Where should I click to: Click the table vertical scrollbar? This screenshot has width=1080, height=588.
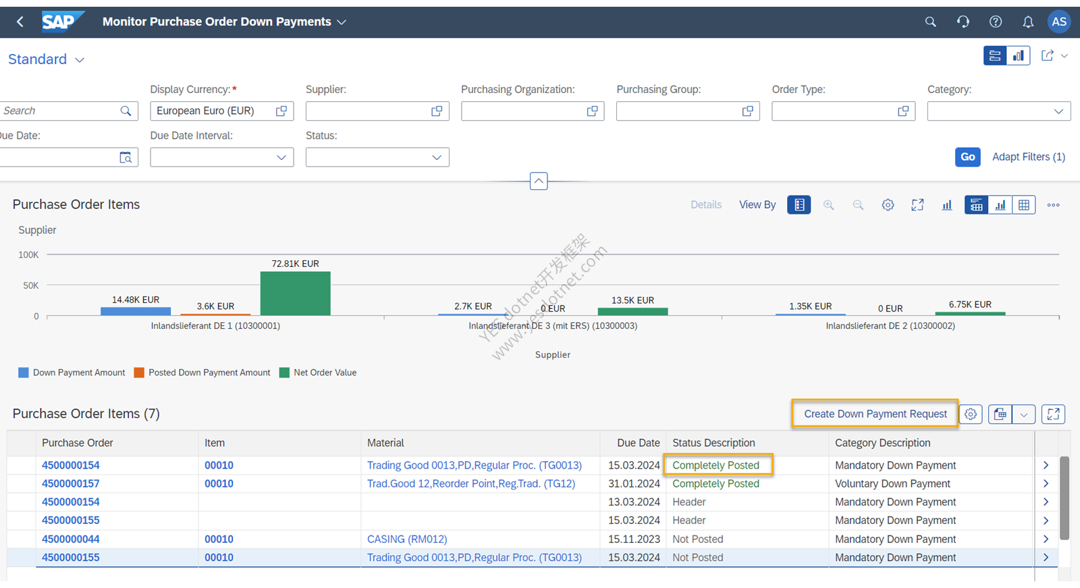click(1064, 498)
